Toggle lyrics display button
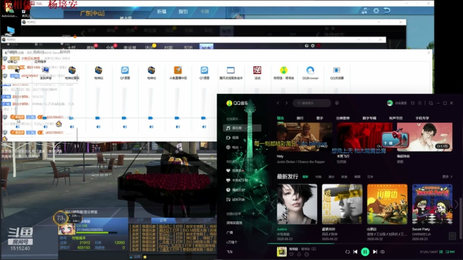The width and height of the screenshot is (463, 260). (441, 252)
